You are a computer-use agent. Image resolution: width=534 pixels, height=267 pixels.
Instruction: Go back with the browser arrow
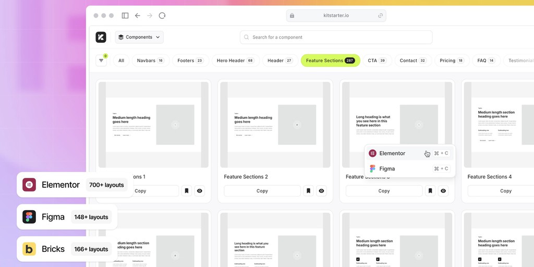point(138,16)
